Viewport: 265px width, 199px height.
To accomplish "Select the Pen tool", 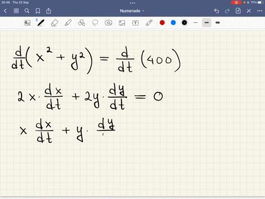I will pyautogui.click(x=41, y=23).
